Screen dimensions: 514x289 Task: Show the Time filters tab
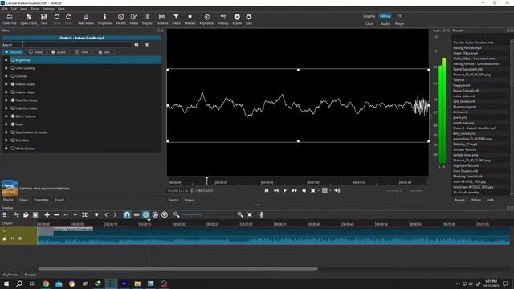coord(81,52)
